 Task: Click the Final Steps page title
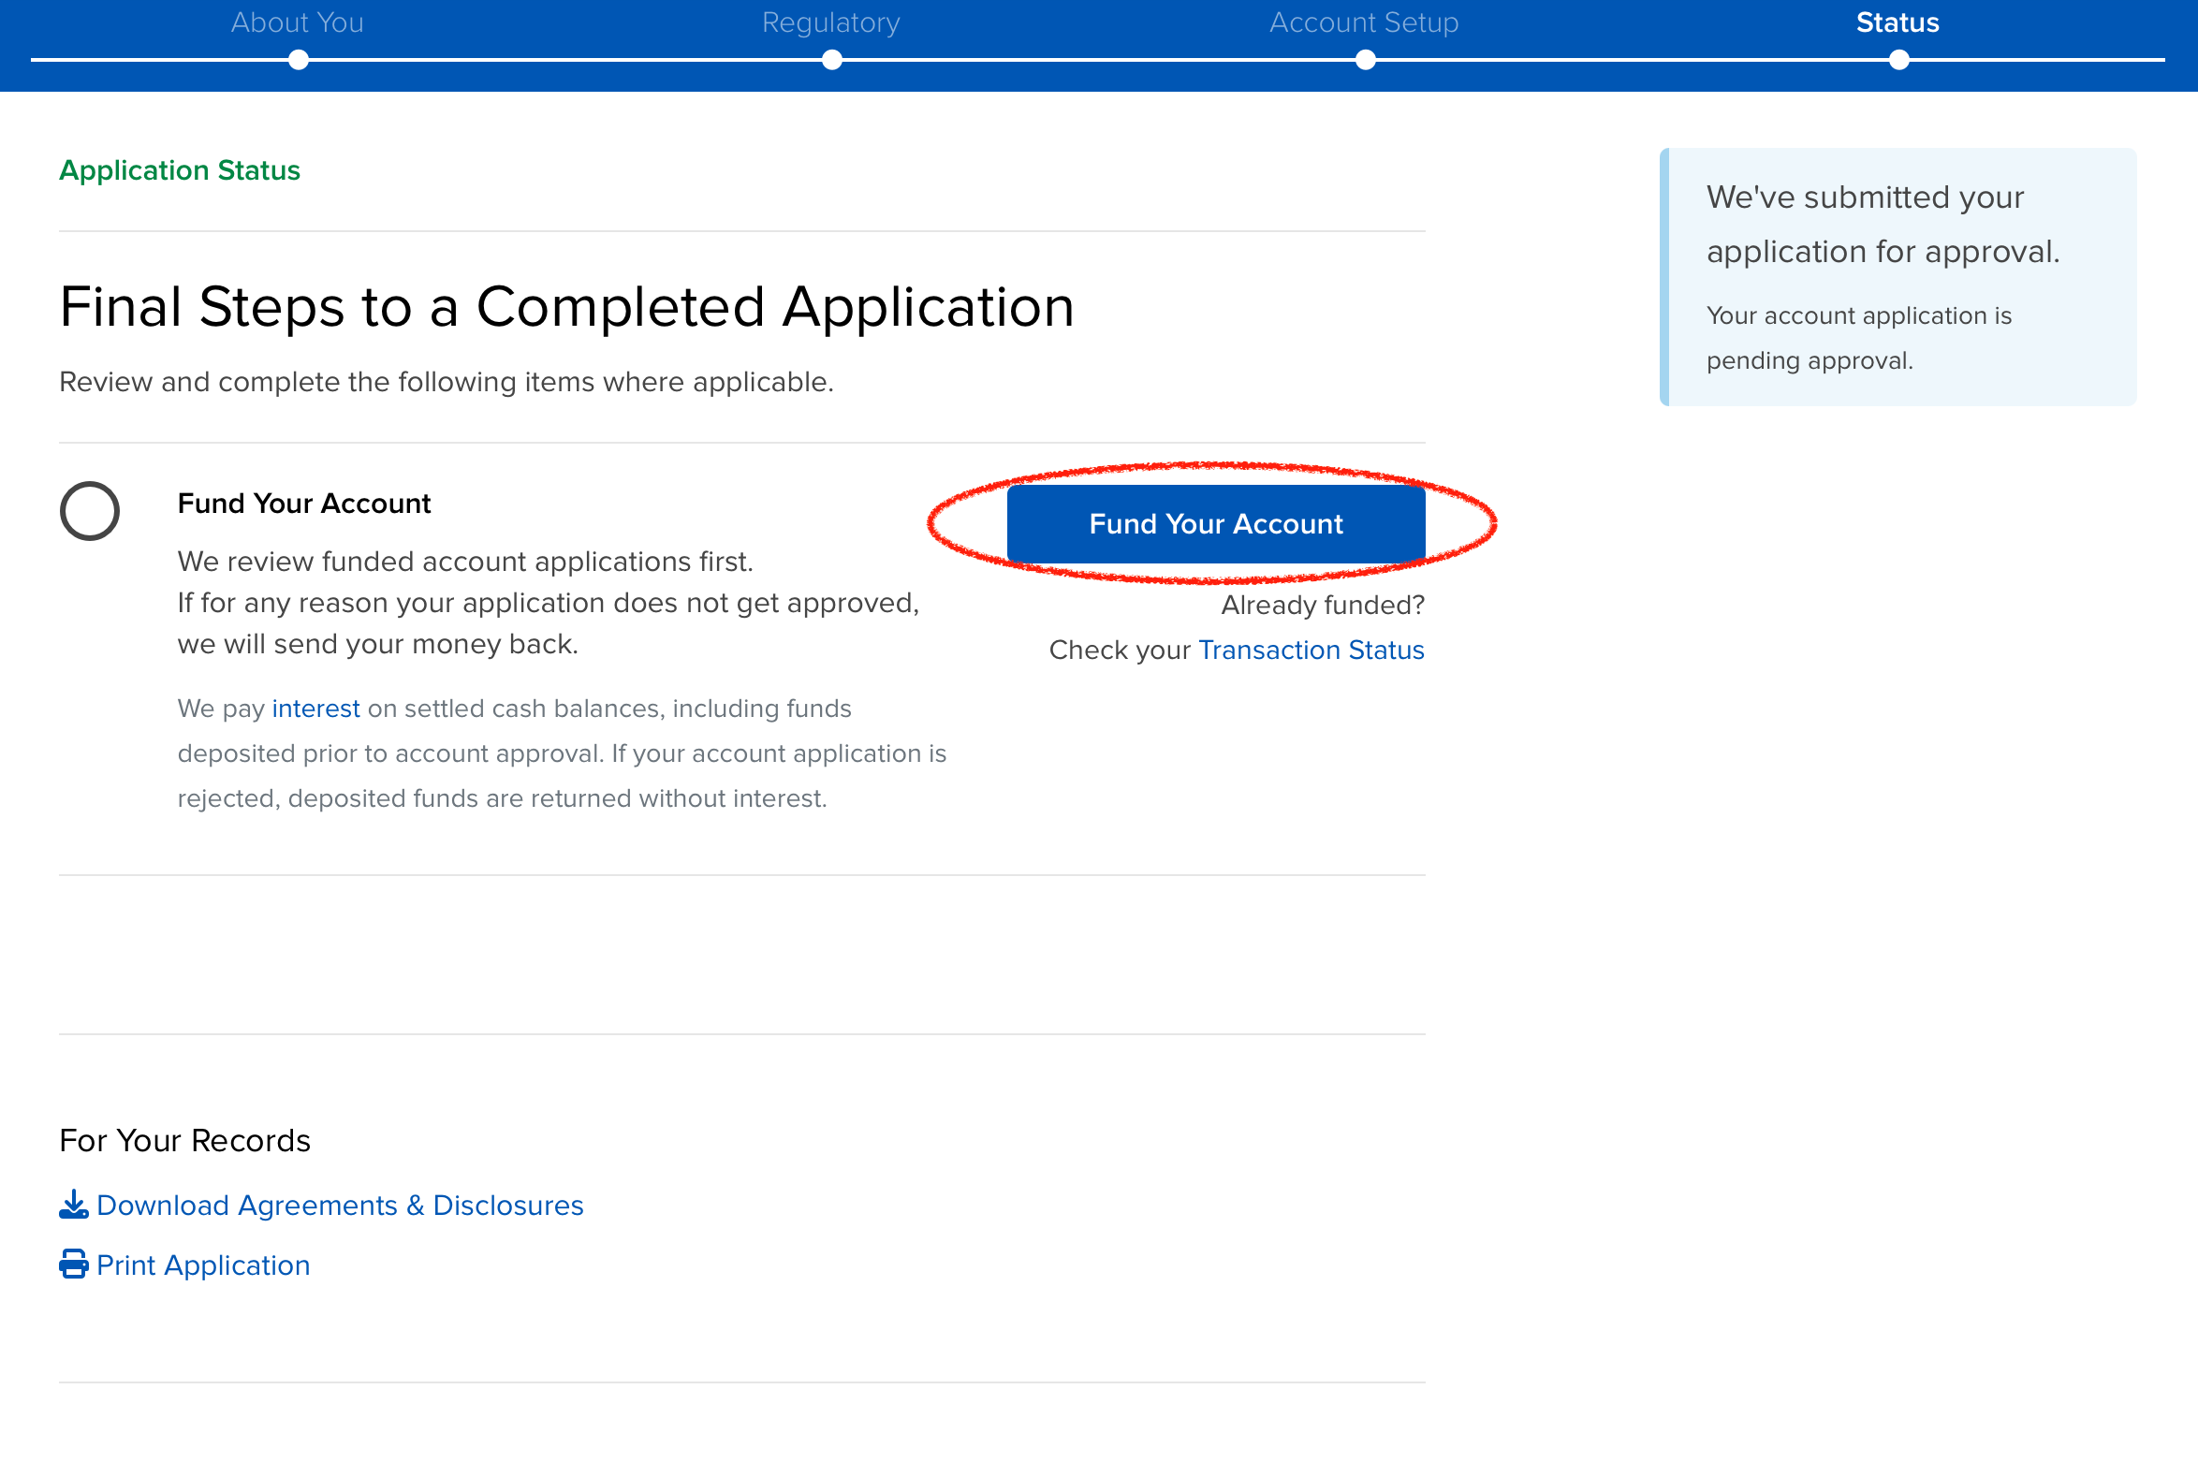(566, 307)
